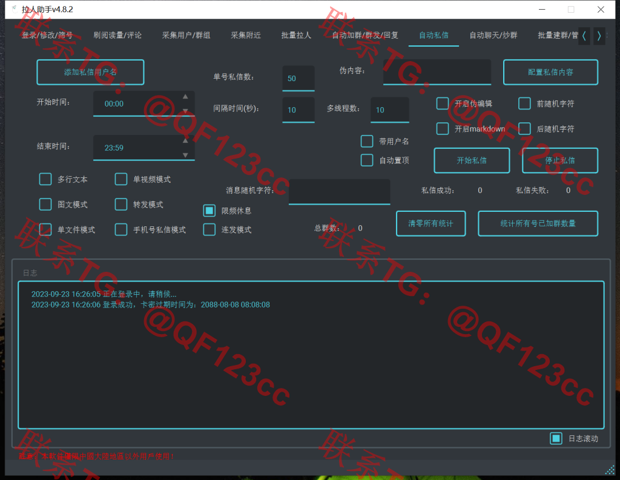
Task: Close the 拉人助手 window
Action: pos(601,9)
